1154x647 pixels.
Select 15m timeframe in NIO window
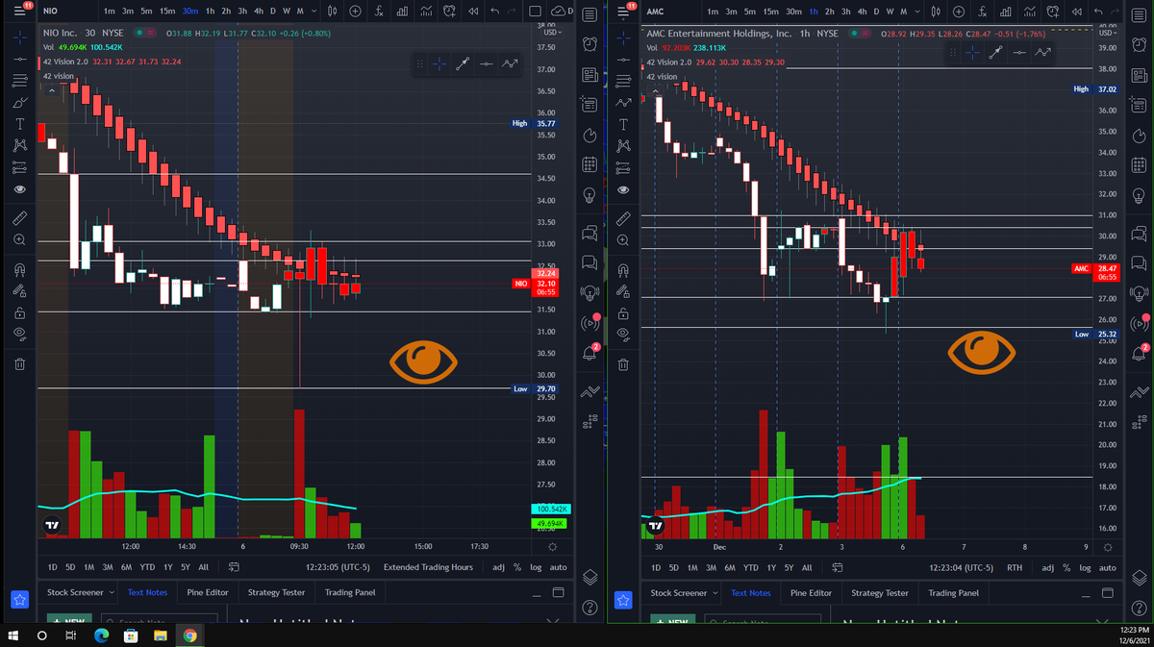coord(167,11)
